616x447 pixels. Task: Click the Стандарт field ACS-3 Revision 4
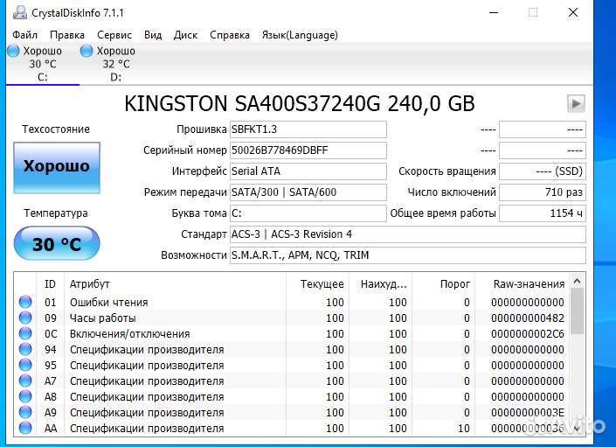pyautogui.click(x=408, y=234)
